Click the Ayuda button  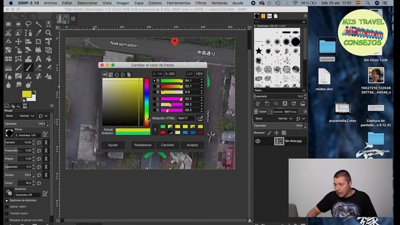click(113, 145)
